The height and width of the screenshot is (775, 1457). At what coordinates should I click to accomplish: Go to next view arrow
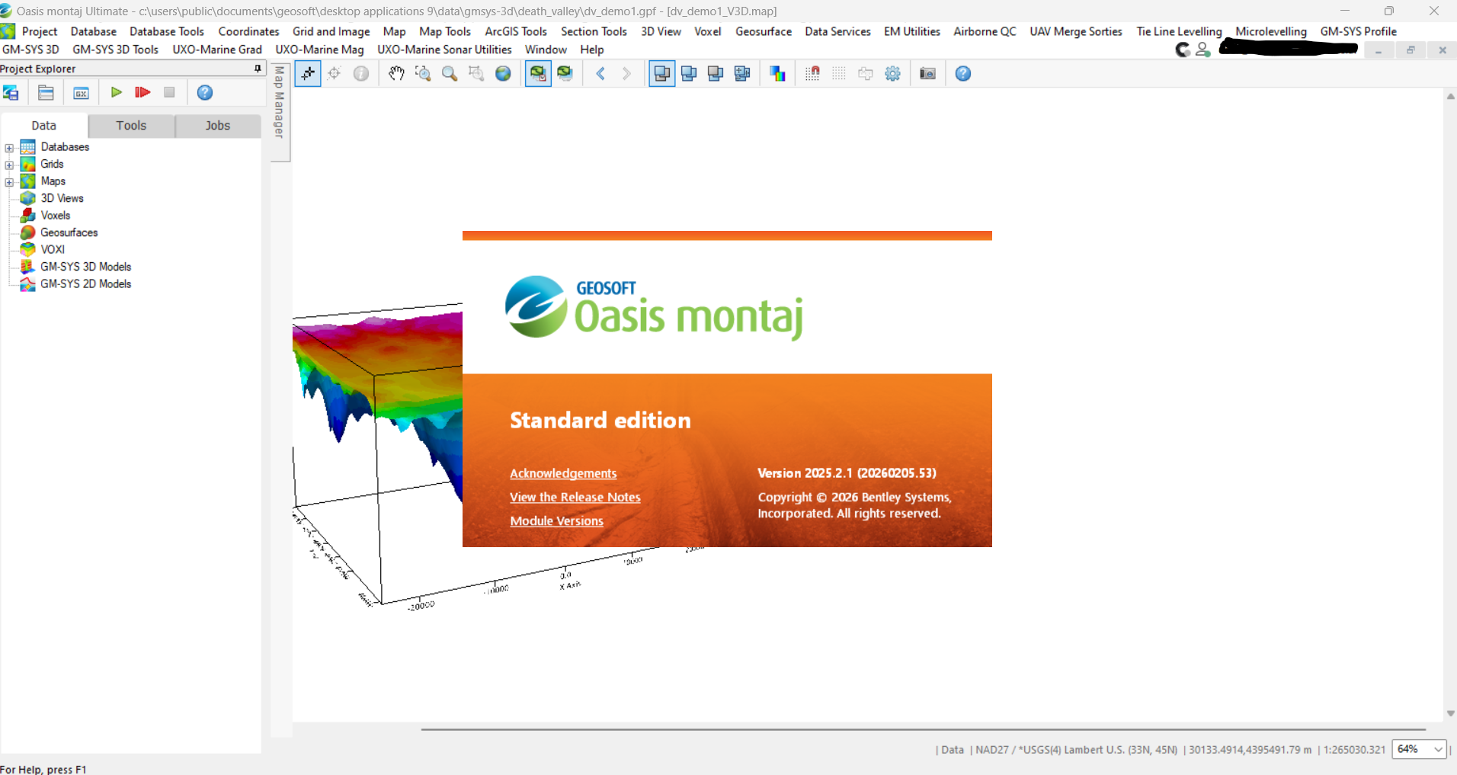coord(626,74)
